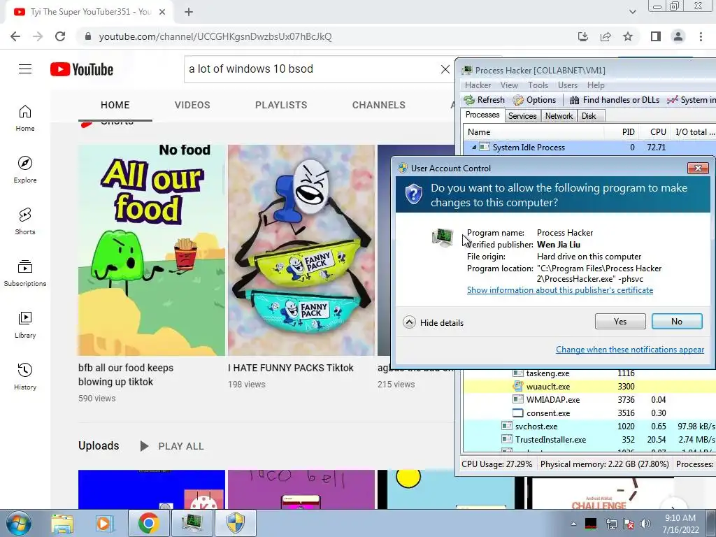Open View menu in Process Hacker
This screenshot has height=537, width=716.
(x=509, y=85)
